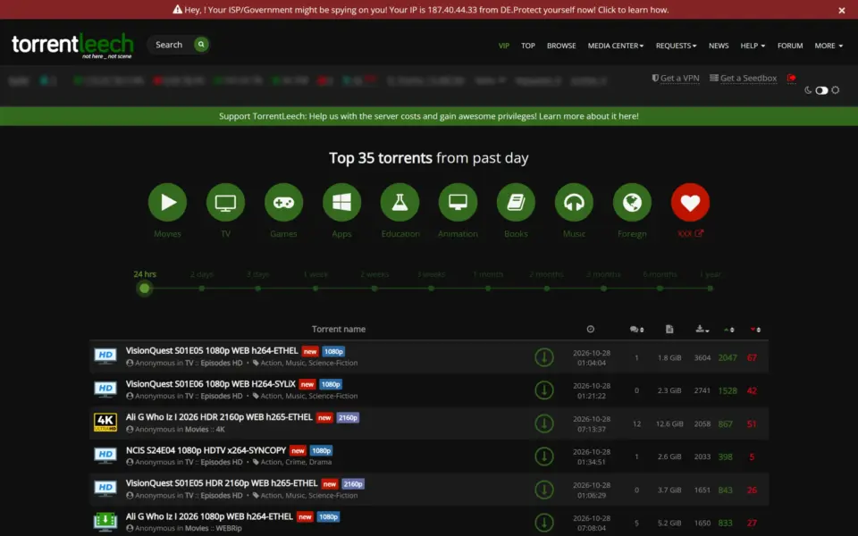Image resolution: width=858 pixels, height=536 pixels.
Task: Open Ali G Who Iz I 2026 1080p WEB h264-ETHEL title
Action: coord(209,516)
